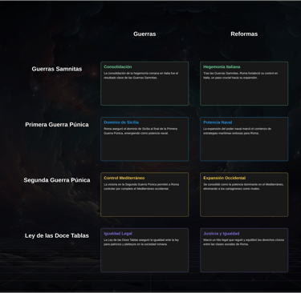Click the Reformas column header
This screenshot has height=293, width=301.
tap(244, 34)
